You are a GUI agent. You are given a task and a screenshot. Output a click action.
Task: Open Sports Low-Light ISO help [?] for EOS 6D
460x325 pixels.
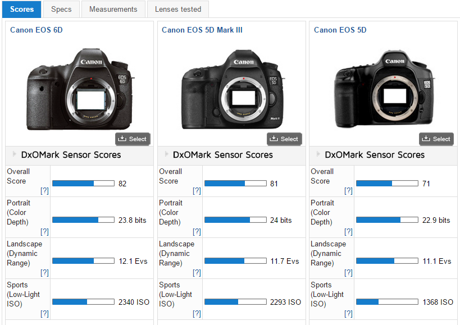tap(44, 314)
